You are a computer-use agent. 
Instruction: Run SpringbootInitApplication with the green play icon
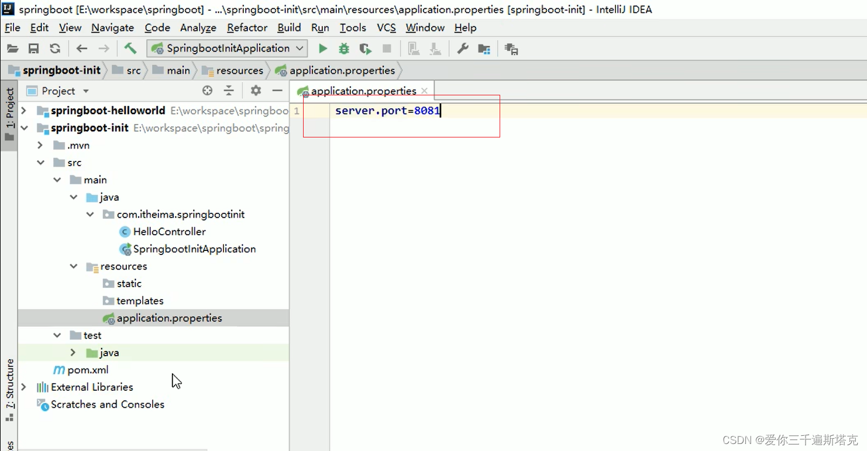pyautogui.click(x=323, y=49)
